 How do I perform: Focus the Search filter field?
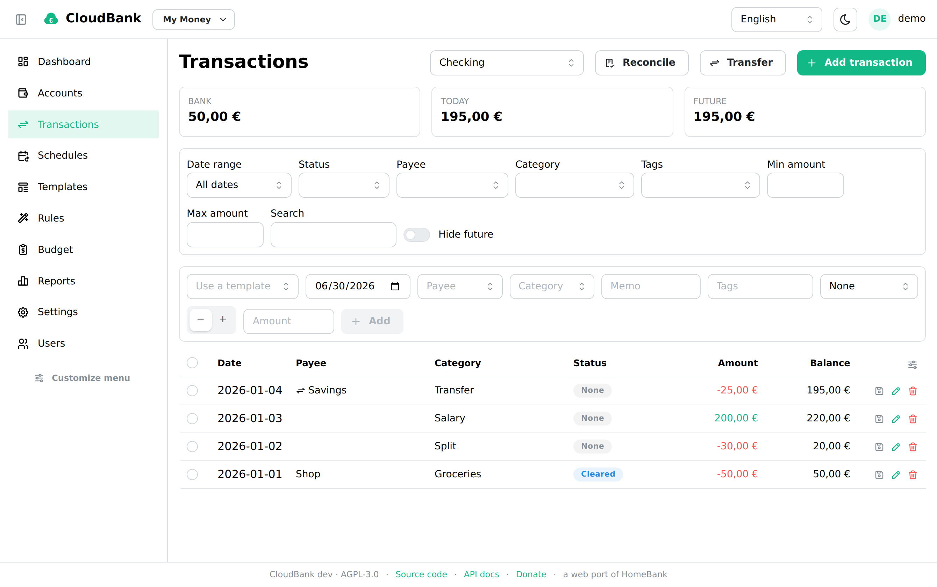click(x=333, y=235)
